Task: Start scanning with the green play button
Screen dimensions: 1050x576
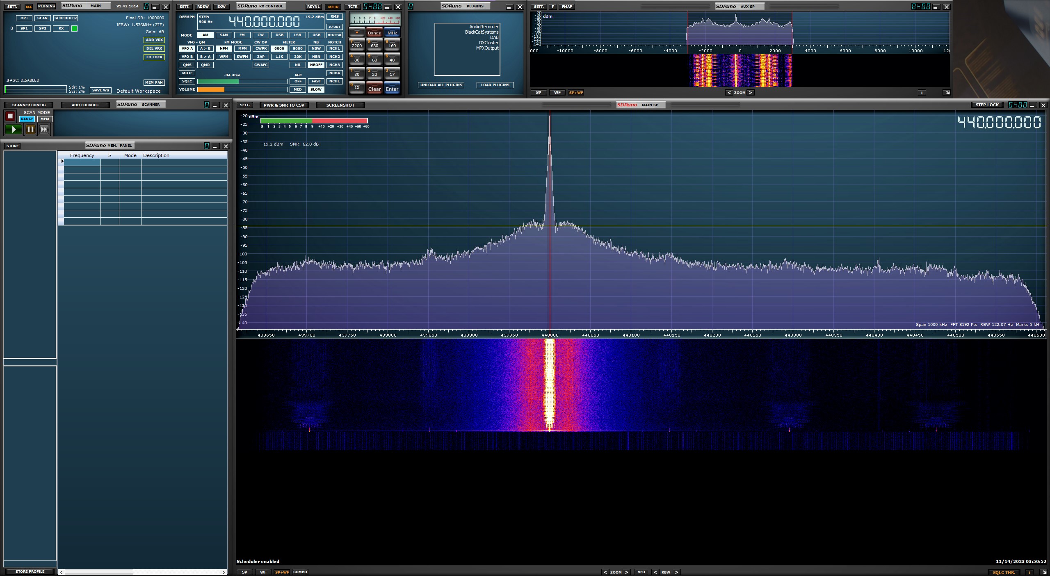Action: click(x=14, y=130)
